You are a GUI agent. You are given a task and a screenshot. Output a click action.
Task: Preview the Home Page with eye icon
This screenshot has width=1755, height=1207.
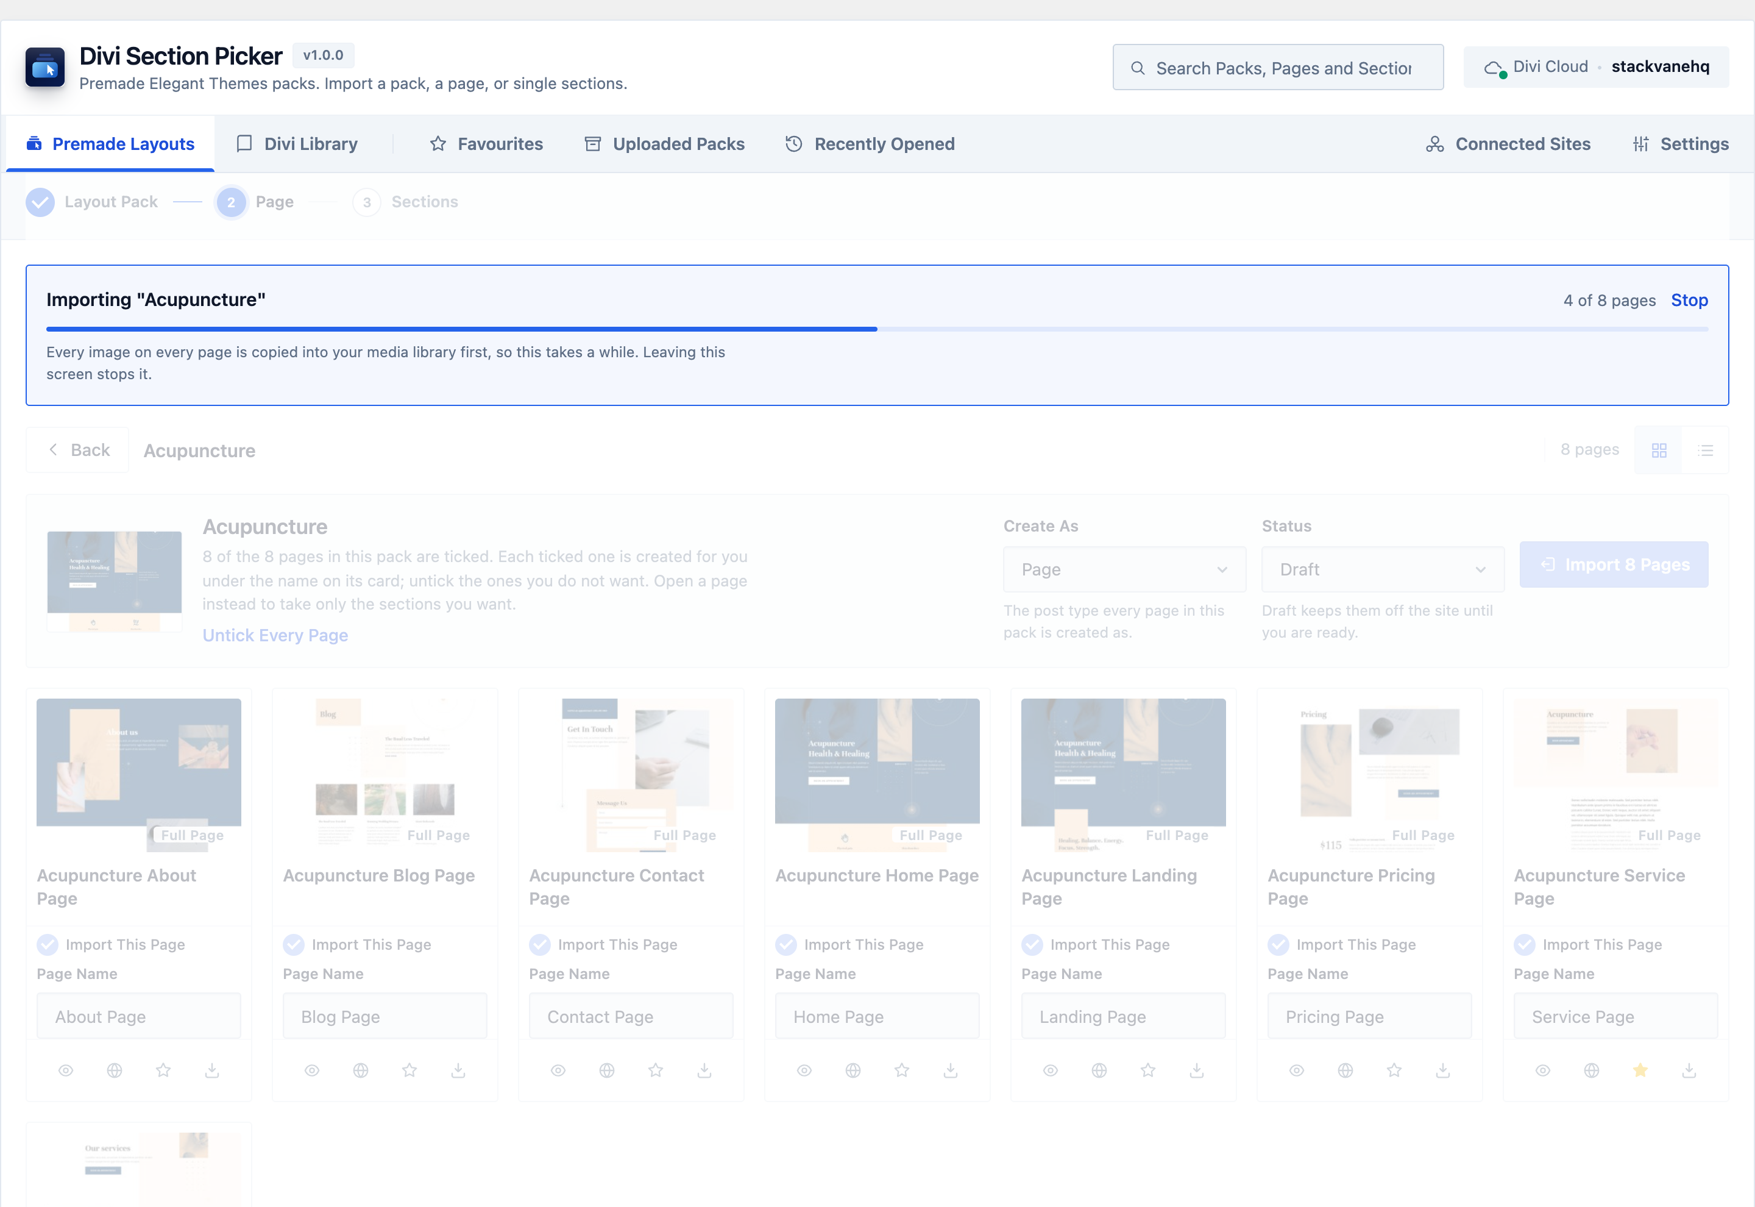(x=804, y=1070)
